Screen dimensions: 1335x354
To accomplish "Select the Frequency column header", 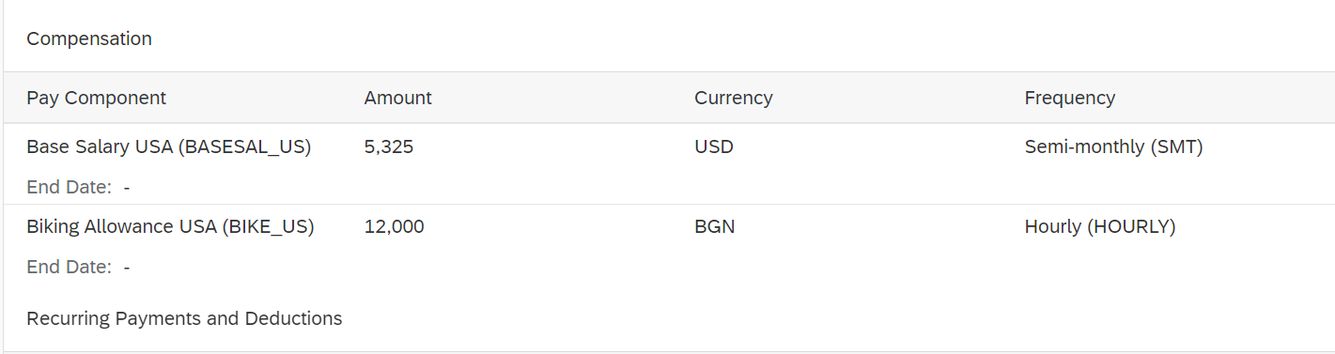I will [1070, 98].
